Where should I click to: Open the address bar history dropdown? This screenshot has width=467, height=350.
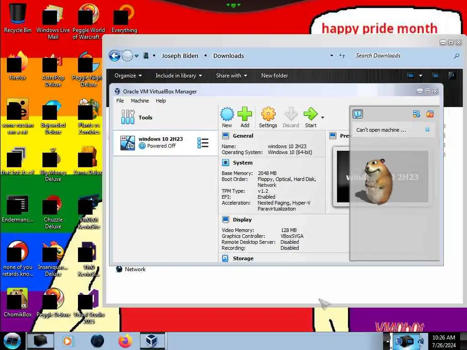tap(332, 56)
